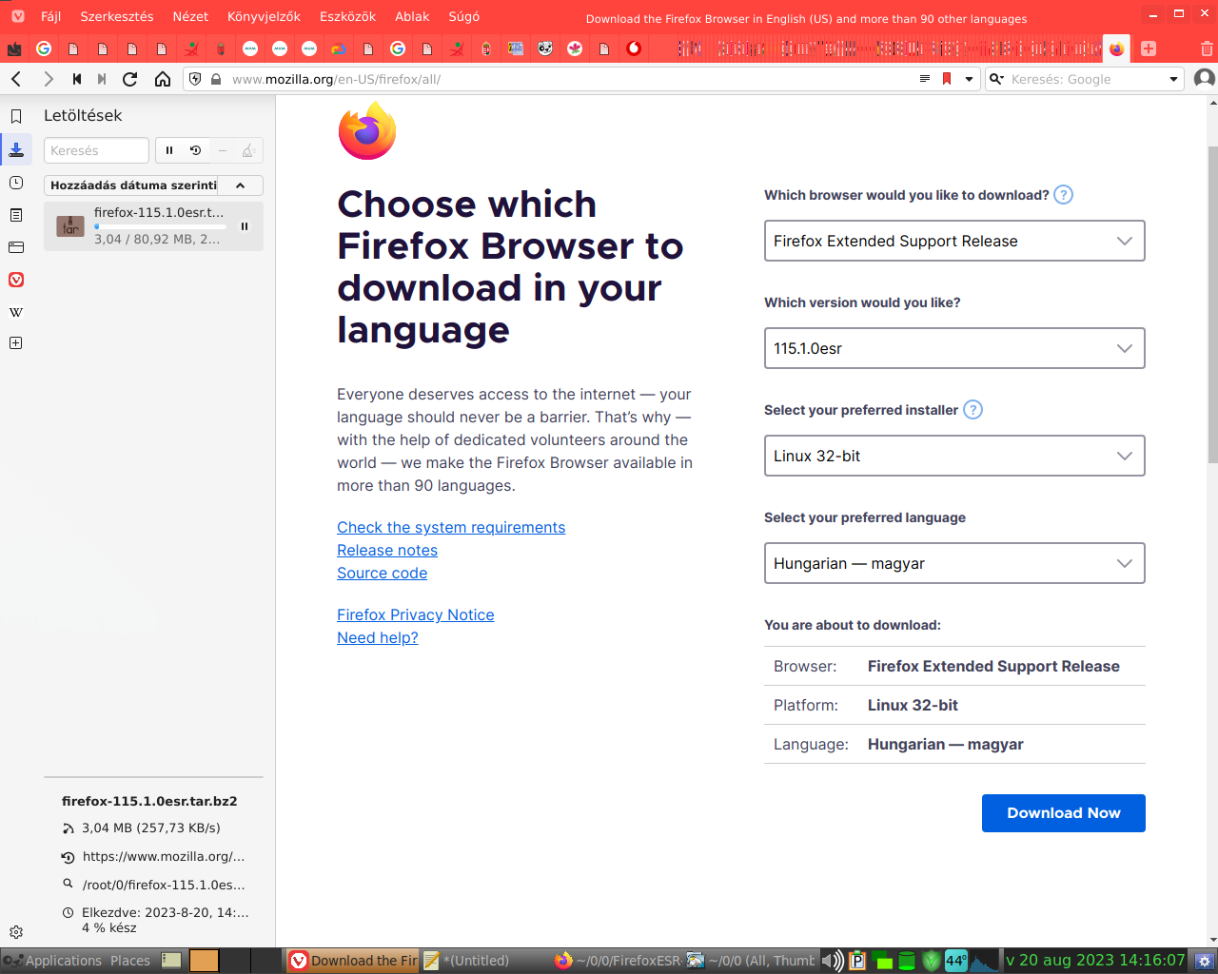This screenshot has height=974, width=1218.
Task: Open the History panel
Action: coord(16,182)
